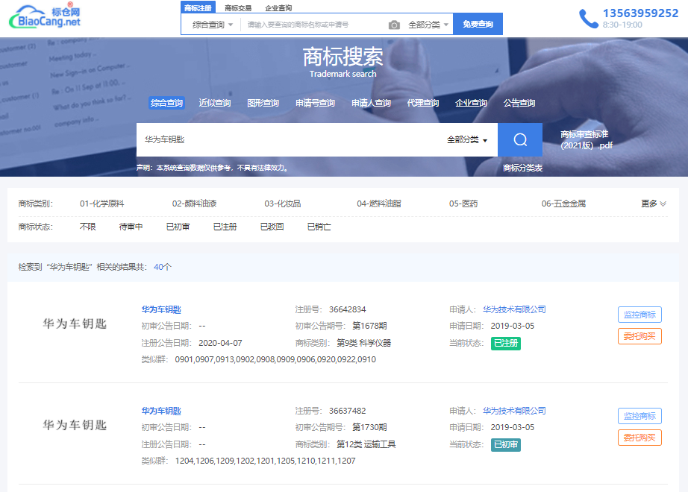Click trademark image of the 第9类 result

pos(75,324)
